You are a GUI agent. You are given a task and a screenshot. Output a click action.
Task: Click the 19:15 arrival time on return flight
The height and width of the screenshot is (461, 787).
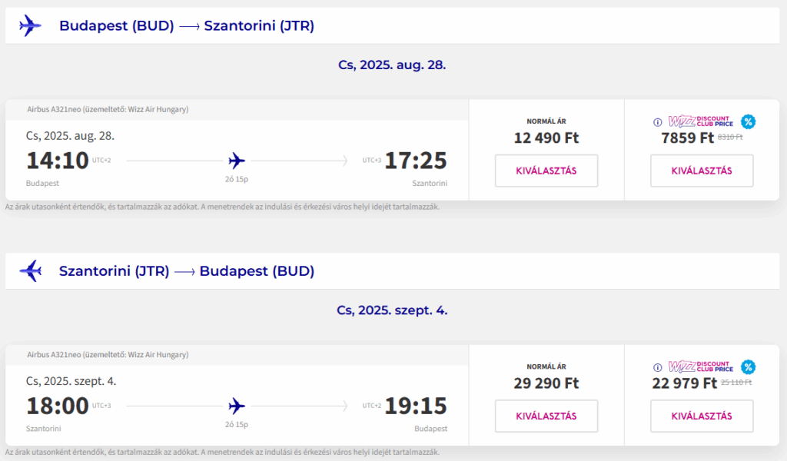tap(416, 406)
